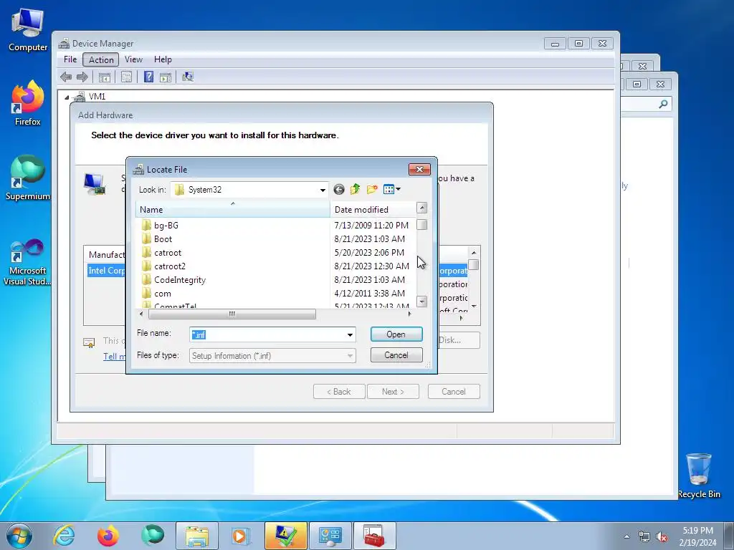Sort files by the Date modified column
This screenshot has width=734, height=550.
click(373, 210)
